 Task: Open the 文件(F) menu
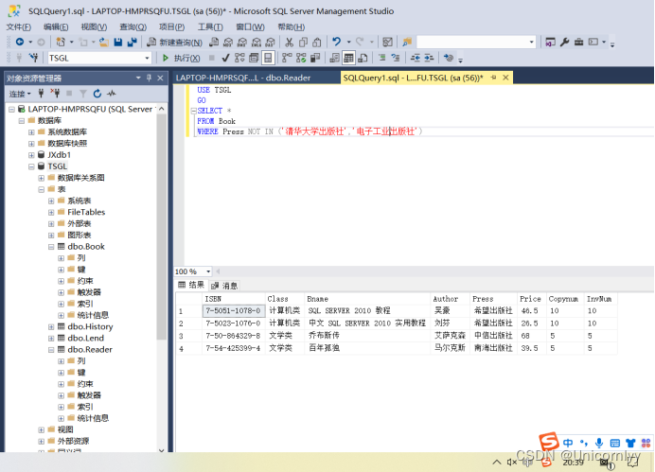tap(18, 27)
